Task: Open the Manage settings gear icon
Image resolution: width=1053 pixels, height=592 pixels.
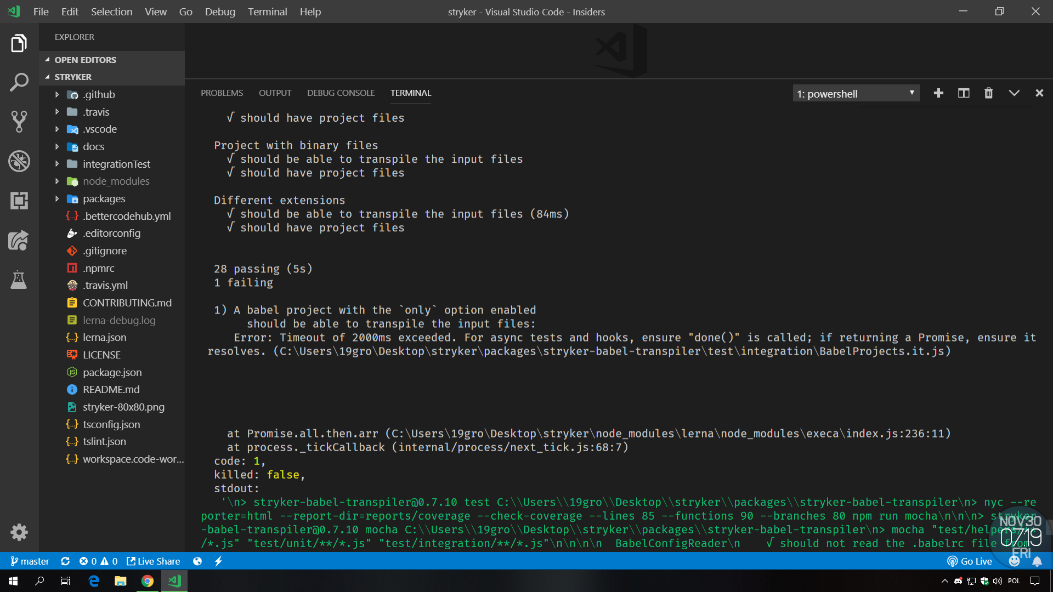Action: point(19,532)
